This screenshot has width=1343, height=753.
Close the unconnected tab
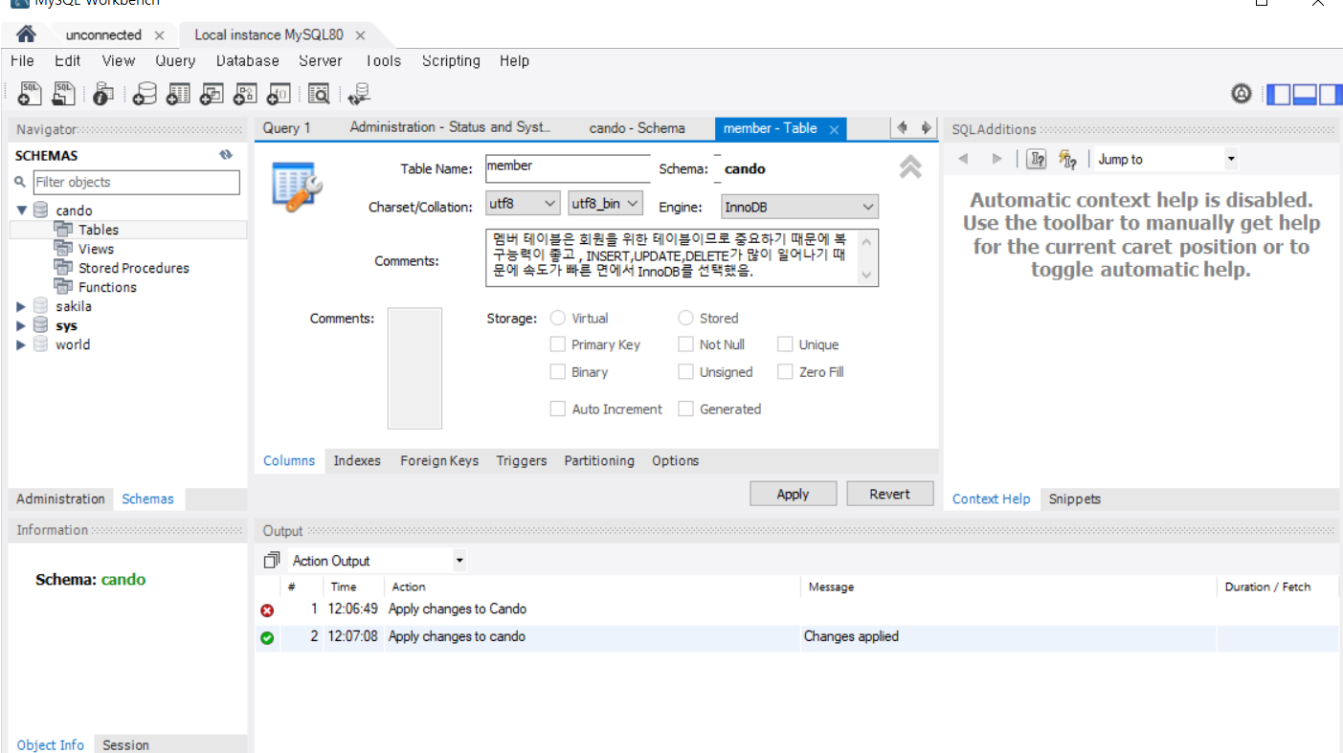click(x=159, y=35)
